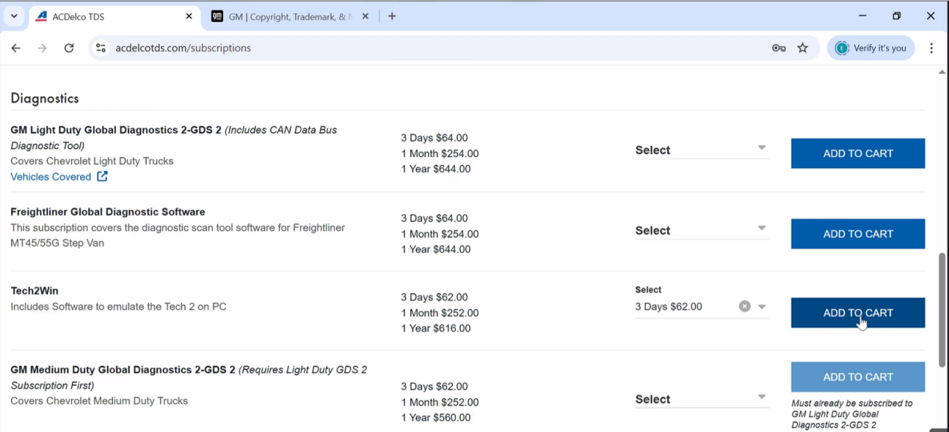Close the GM Copyright tab
949x432 pixels.
[x=365, y=16]
